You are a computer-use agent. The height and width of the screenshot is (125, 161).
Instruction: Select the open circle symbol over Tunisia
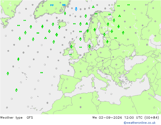(96, 97)
